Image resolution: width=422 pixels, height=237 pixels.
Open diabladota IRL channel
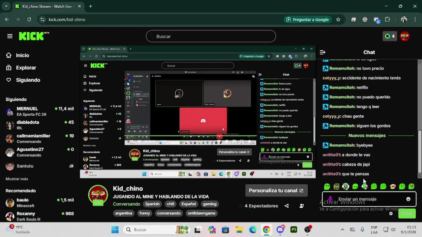click(40, 125)
